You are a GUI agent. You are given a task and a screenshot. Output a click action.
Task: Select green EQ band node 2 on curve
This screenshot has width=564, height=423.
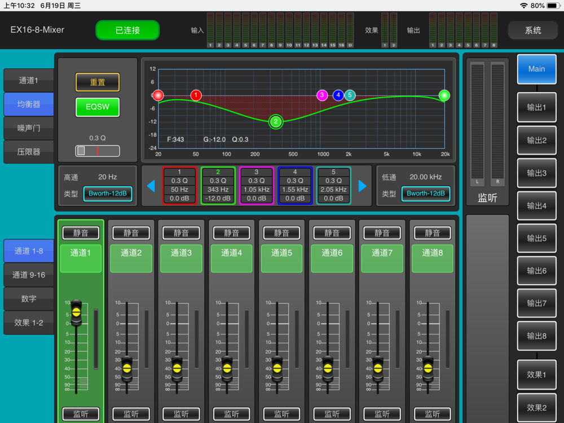pyautogui.click(x=276, y=122)
